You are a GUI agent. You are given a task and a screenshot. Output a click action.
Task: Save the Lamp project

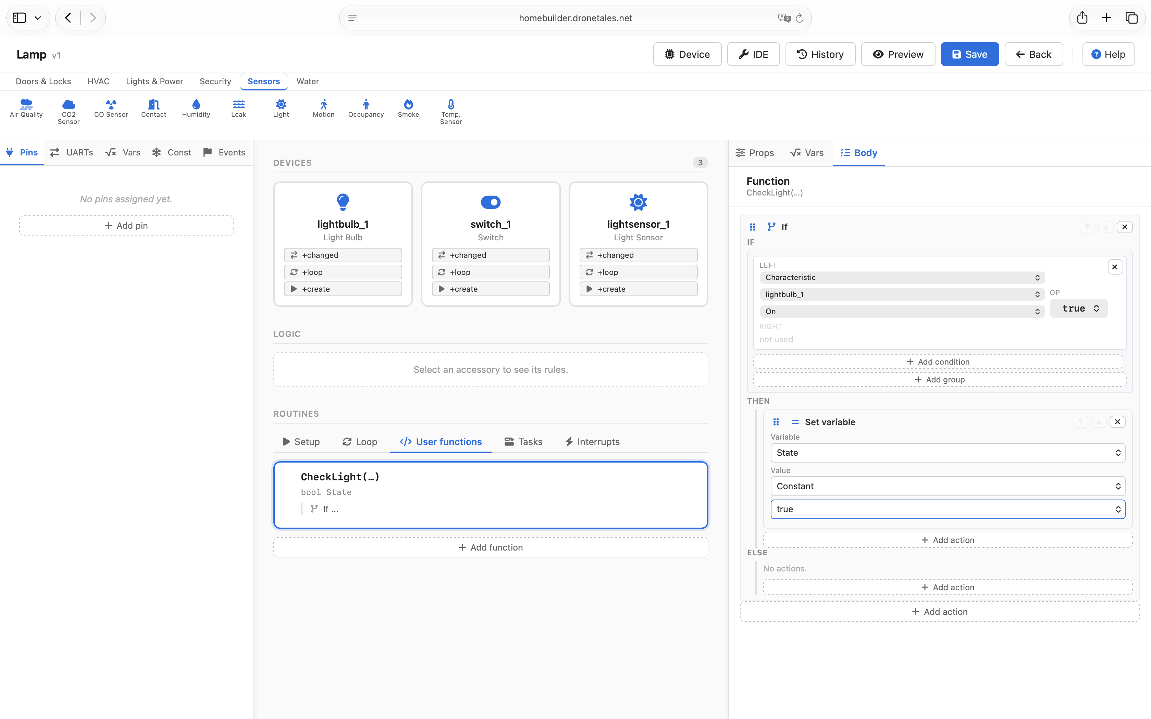point(970,54)
